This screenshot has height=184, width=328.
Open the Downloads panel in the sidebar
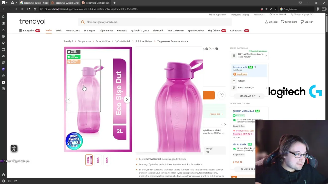tap(3, 30)
